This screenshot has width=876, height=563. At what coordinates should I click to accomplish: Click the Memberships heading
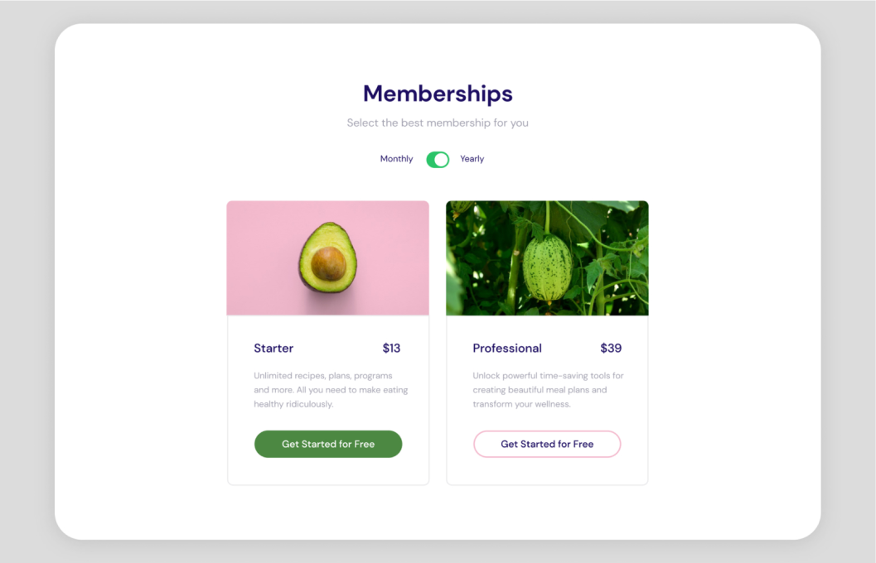438,94
